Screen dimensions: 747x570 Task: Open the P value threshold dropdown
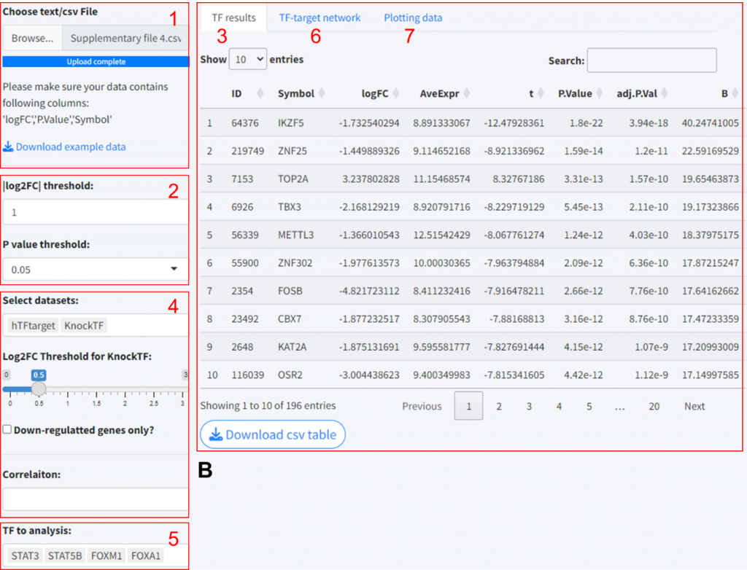[x=95, y=270]
